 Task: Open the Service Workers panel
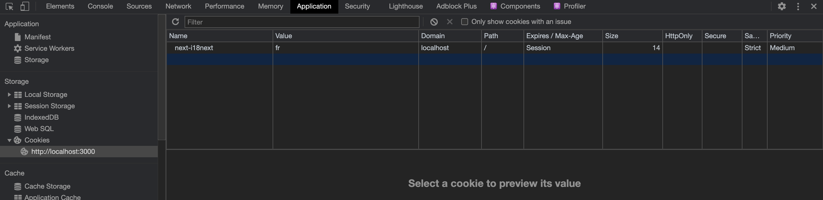tap(49, 48)
